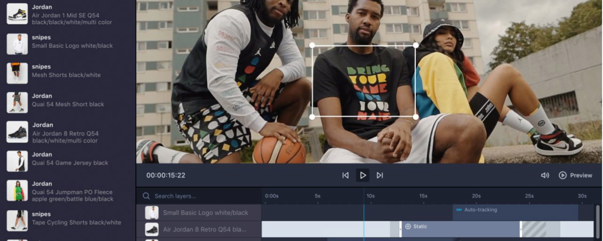603x241 pixels.
Task: Click 'Small Basic Logo white/black' in product list
Action: [72, 46]
